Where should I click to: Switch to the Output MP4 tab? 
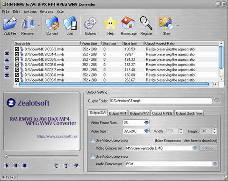click(118, 113)
